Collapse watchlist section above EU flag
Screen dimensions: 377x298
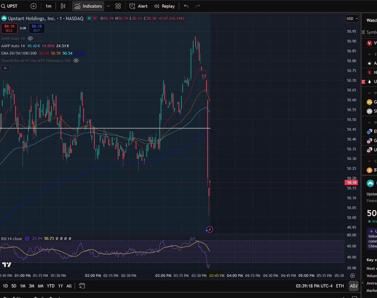369,122
